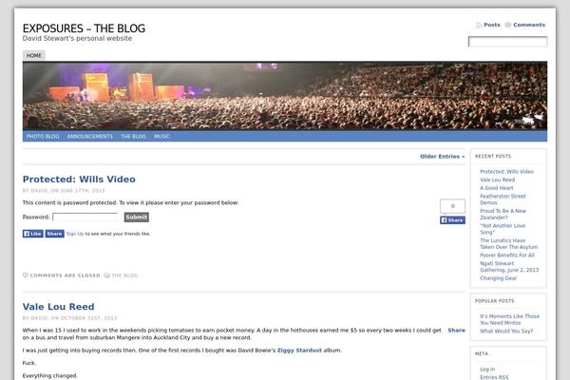
Task: Click the EXPOSURES – THE BLOG site title
Action: coord(84,28)
